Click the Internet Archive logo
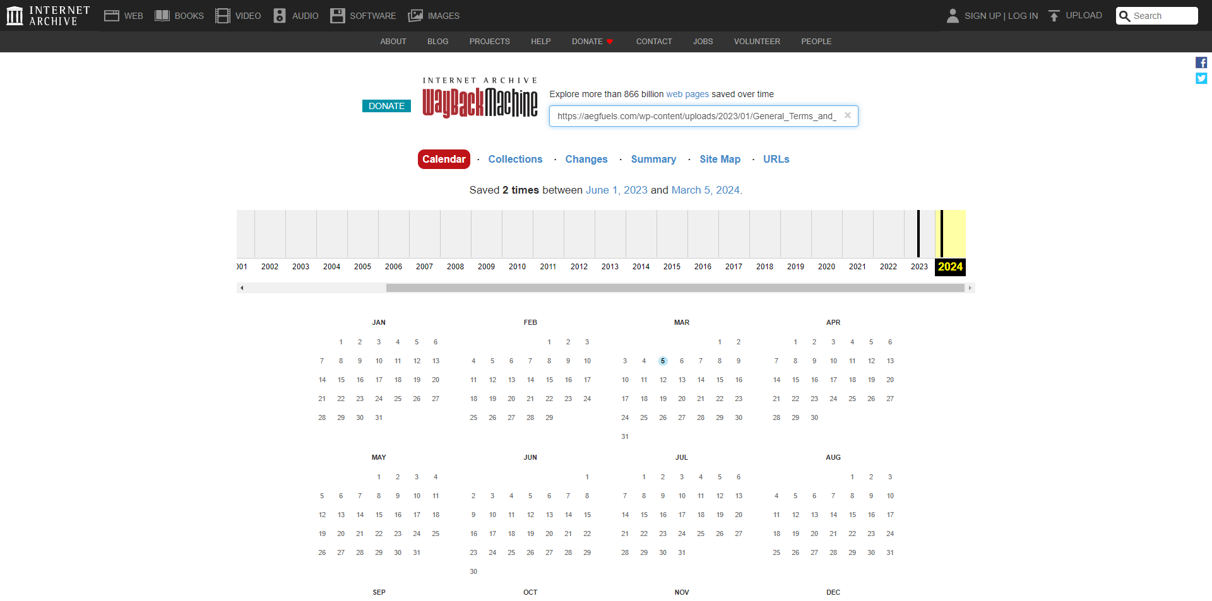Screen dimensions: 1212x601 pos(49,16)
